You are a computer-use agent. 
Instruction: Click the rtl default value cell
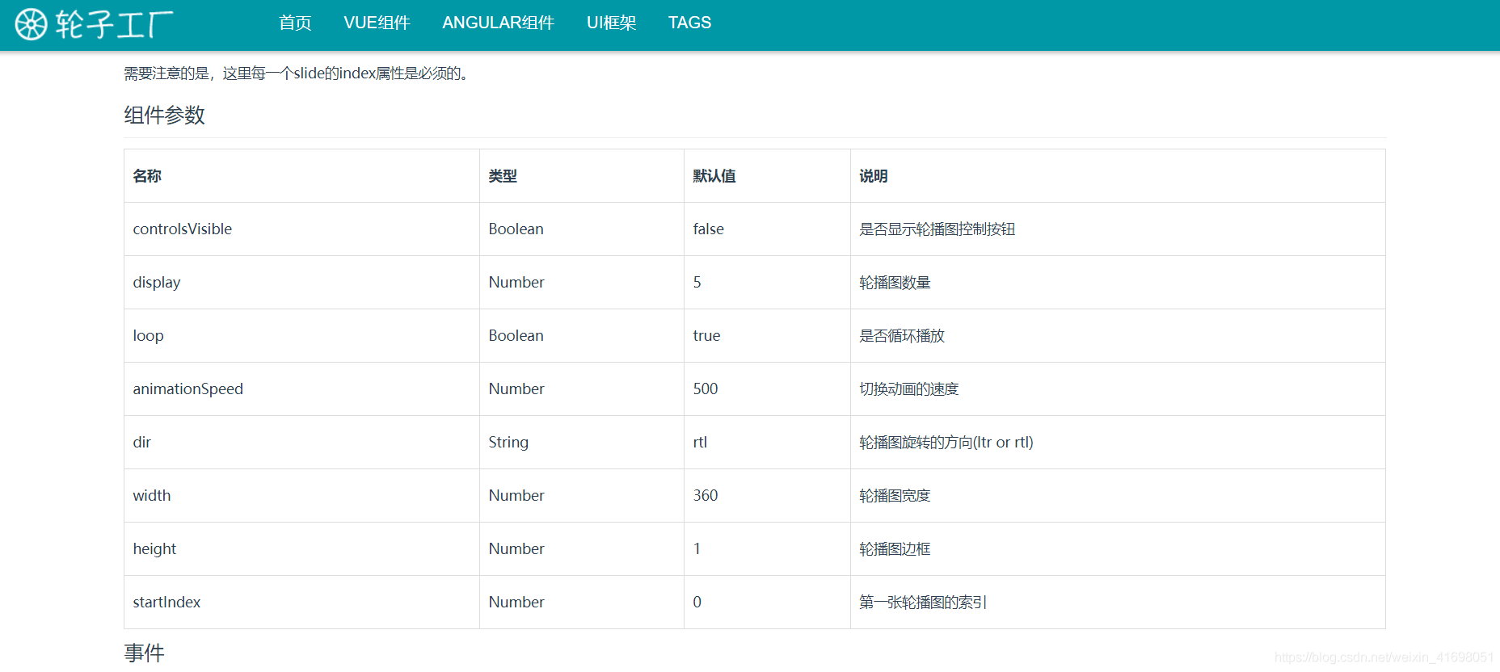(x=700, y=443)
